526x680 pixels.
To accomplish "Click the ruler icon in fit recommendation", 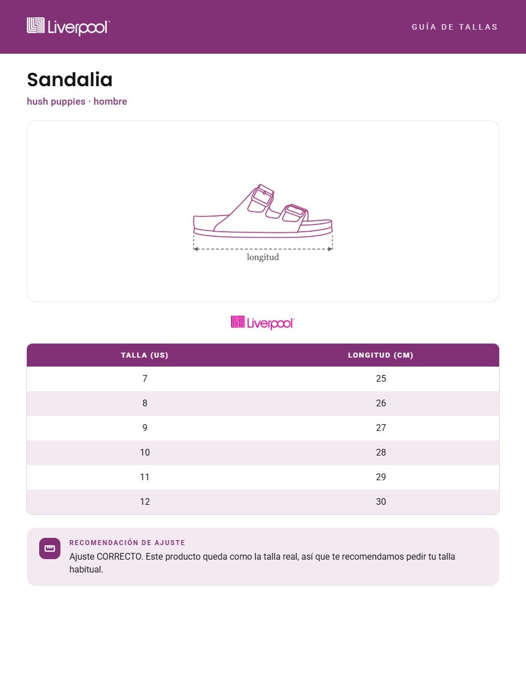I will click(50, 548).
